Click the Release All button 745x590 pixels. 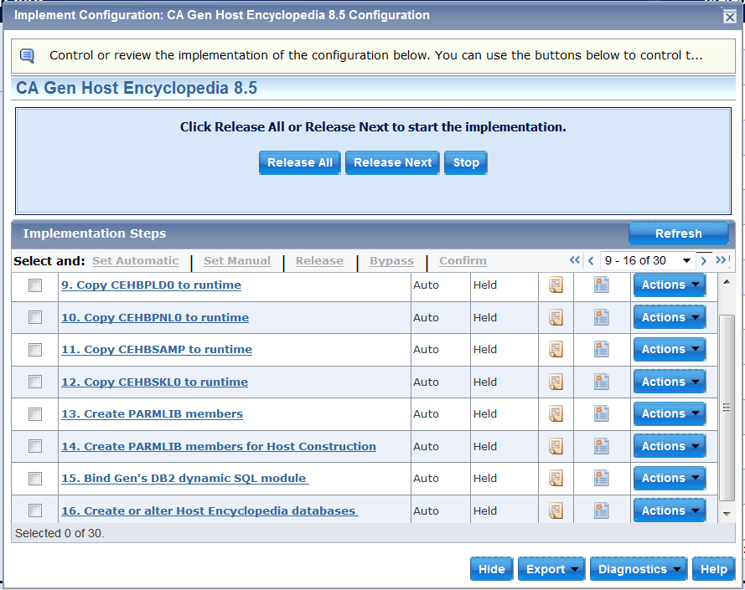click(x=300, y=163)
